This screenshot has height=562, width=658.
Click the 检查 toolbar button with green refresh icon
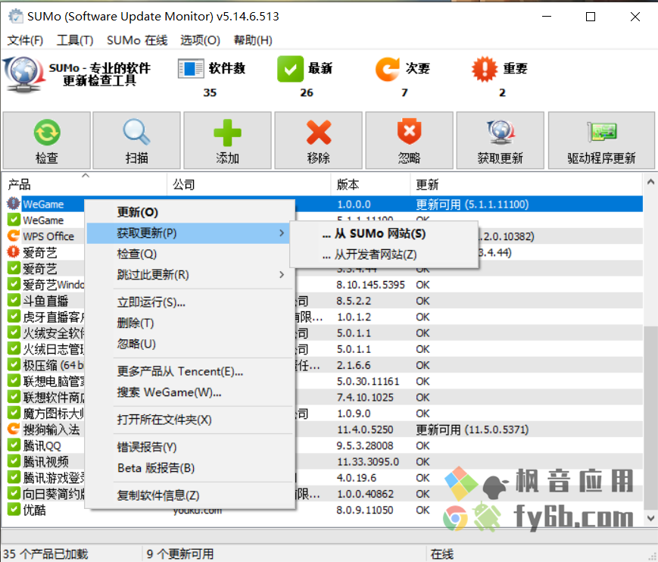pyautogui.click(x=47, y=141)
